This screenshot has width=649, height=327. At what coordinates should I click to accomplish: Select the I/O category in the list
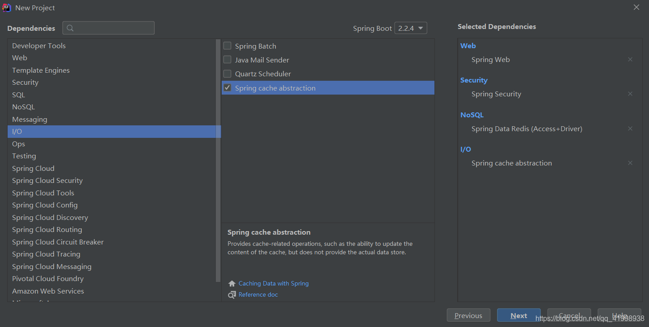coord(112,131)
